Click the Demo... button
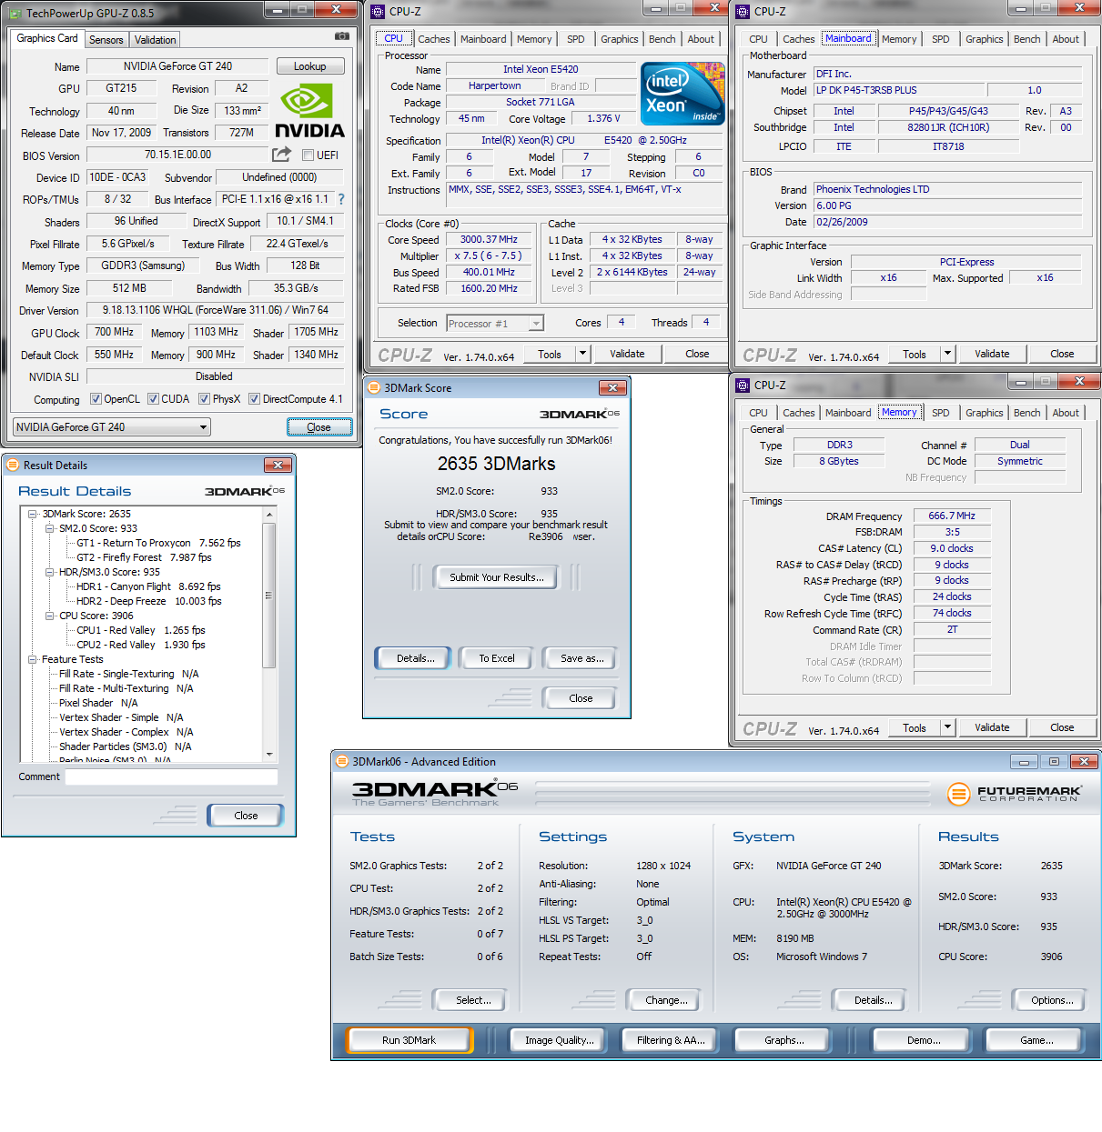The image size is (1102, 1132). coord(924,1040)
